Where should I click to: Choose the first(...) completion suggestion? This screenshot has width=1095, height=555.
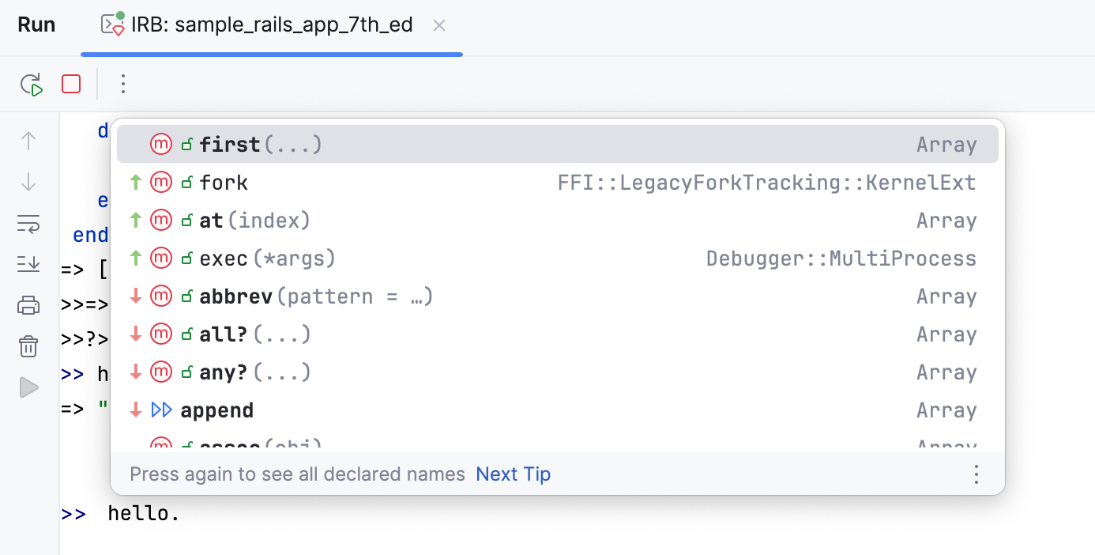pyautogui.click(x=261, y=145)
